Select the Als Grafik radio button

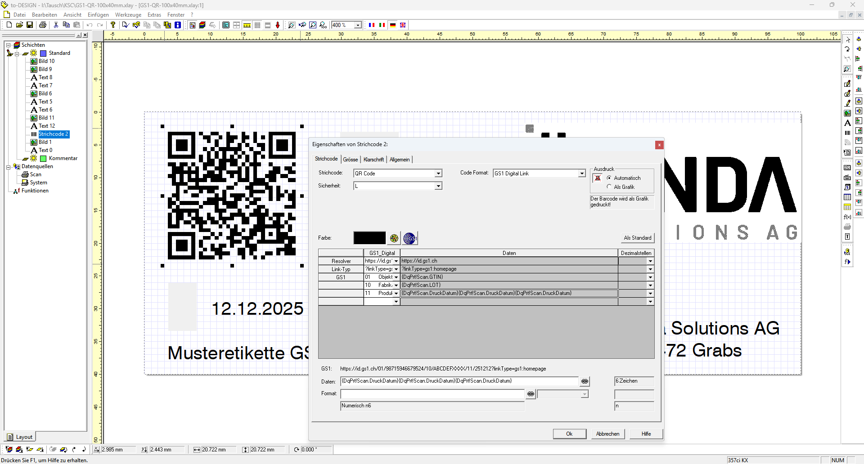609,187
